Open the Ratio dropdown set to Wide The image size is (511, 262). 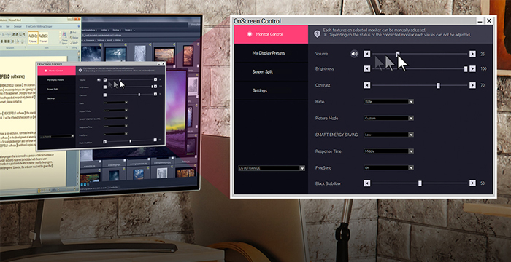click(389, 102)
